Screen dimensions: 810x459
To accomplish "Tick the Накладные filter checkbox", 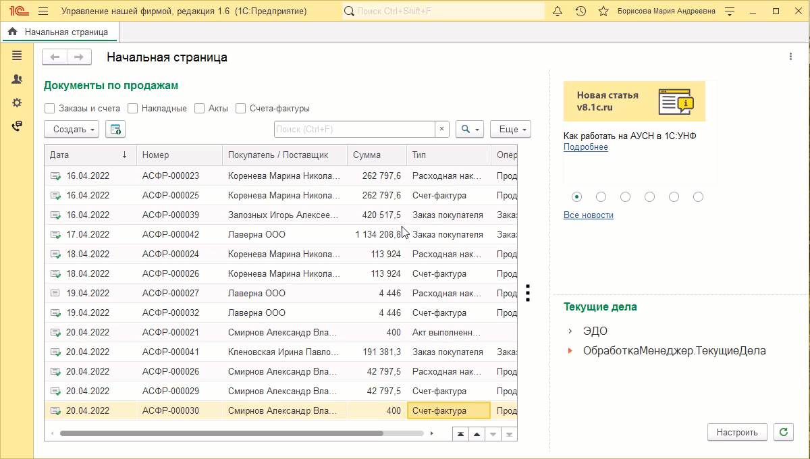I will point(133,109).
